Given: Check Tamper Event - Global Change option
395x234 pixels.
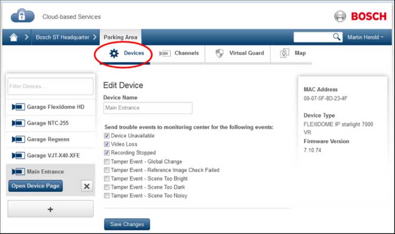Looking at the screenshot, I should (x=107, y=162).
